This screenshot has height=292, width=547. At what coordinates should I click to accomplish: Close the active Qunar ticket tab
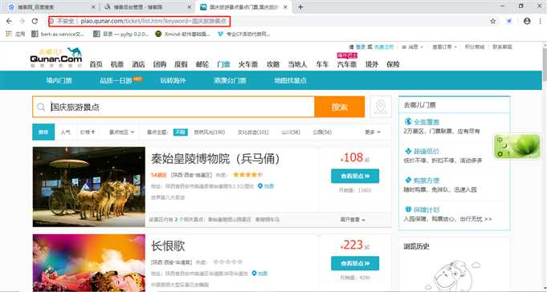(x=285, y=7)
